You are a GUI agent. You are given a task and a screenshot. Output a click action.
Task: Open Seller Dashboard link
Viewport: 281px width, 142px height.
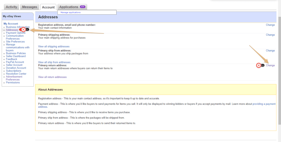pyautogui.click(x=16, y=56)
